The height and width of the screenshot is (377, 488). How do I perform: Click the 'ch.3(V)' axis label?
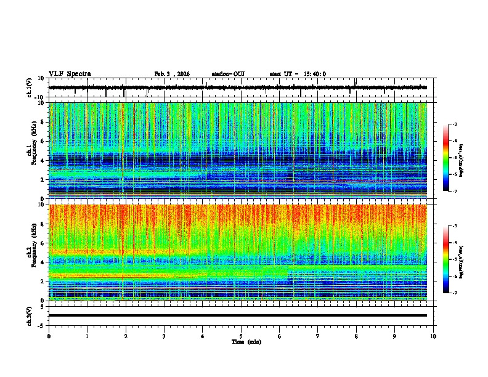pyautogui.click(x=30, y=316)
